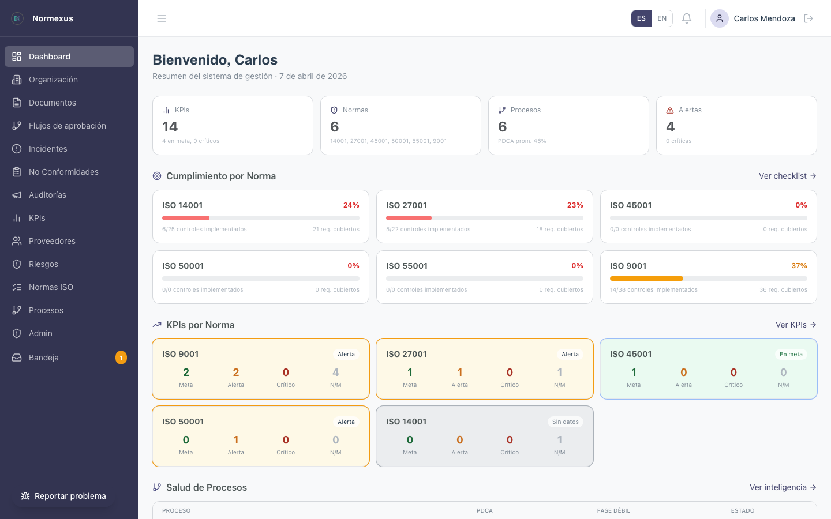Click the Riesgos shield icon in sidebar
831x519 pixels.
pos(17,264)
